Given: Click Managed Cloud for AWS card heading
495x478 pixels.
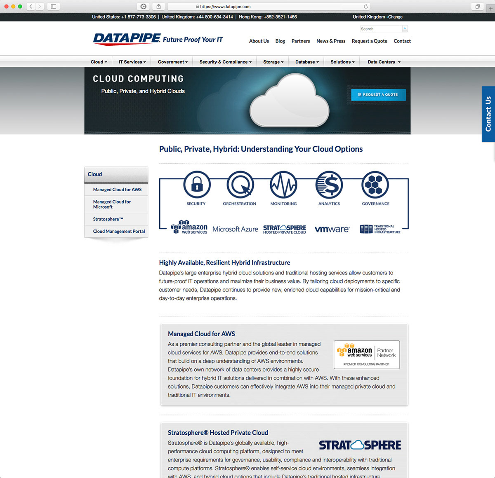Looking at the screenshot, I should point(201,334).
